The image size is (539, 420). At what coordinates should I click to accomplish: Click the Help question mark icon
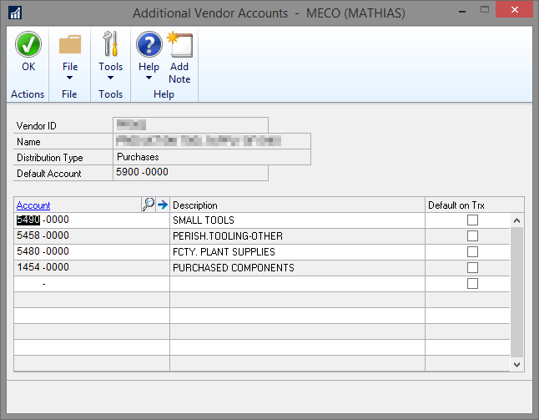click(149, 45)
